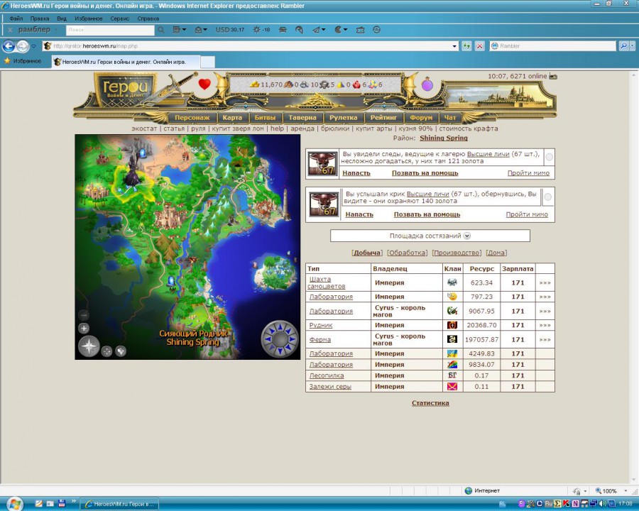Open the lich portrait for the 140 gold hunt
The height and width of the screenshot is (511, 639).
pos(324,204)
